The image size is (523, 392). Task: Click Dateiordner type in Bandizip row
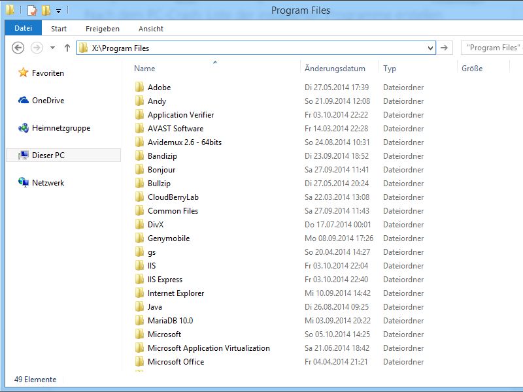tap(403, 156)
